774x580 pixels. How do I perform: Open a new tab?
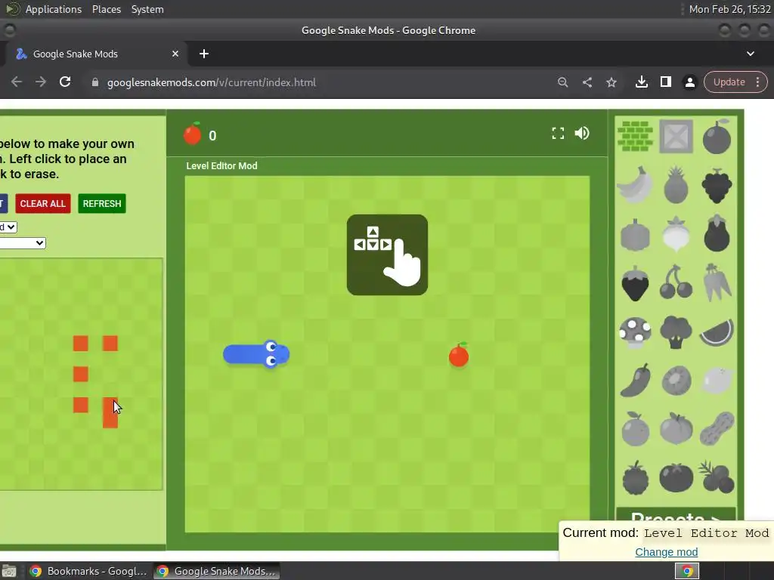pos(204,54)
